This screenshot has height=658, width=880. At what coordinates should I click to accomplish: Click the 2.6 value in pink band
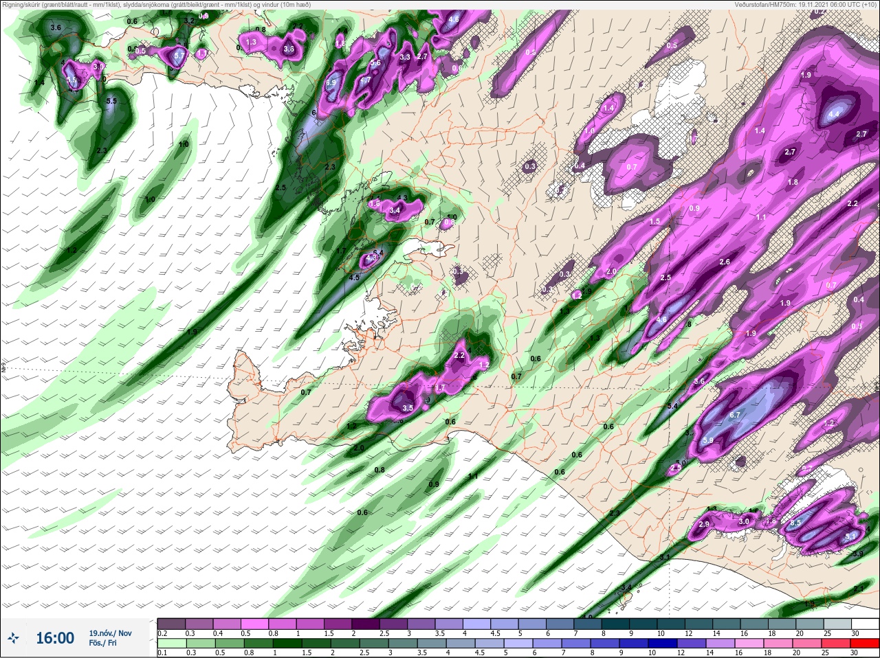pyautogui.click(x=725, y=262)
